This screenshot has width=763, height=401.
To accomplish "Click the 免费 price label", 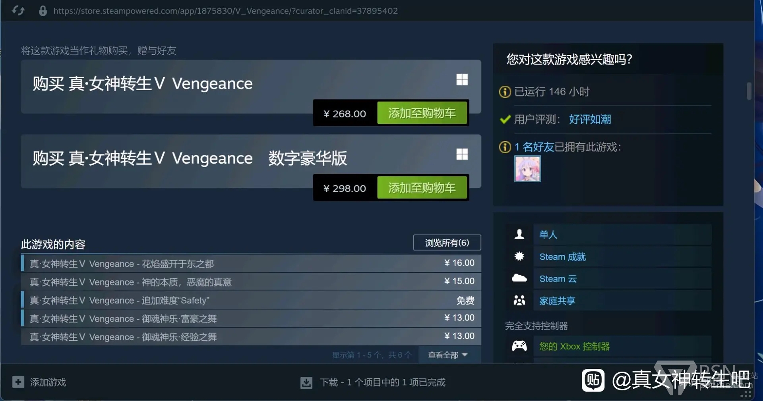I will tap(465, 301).
